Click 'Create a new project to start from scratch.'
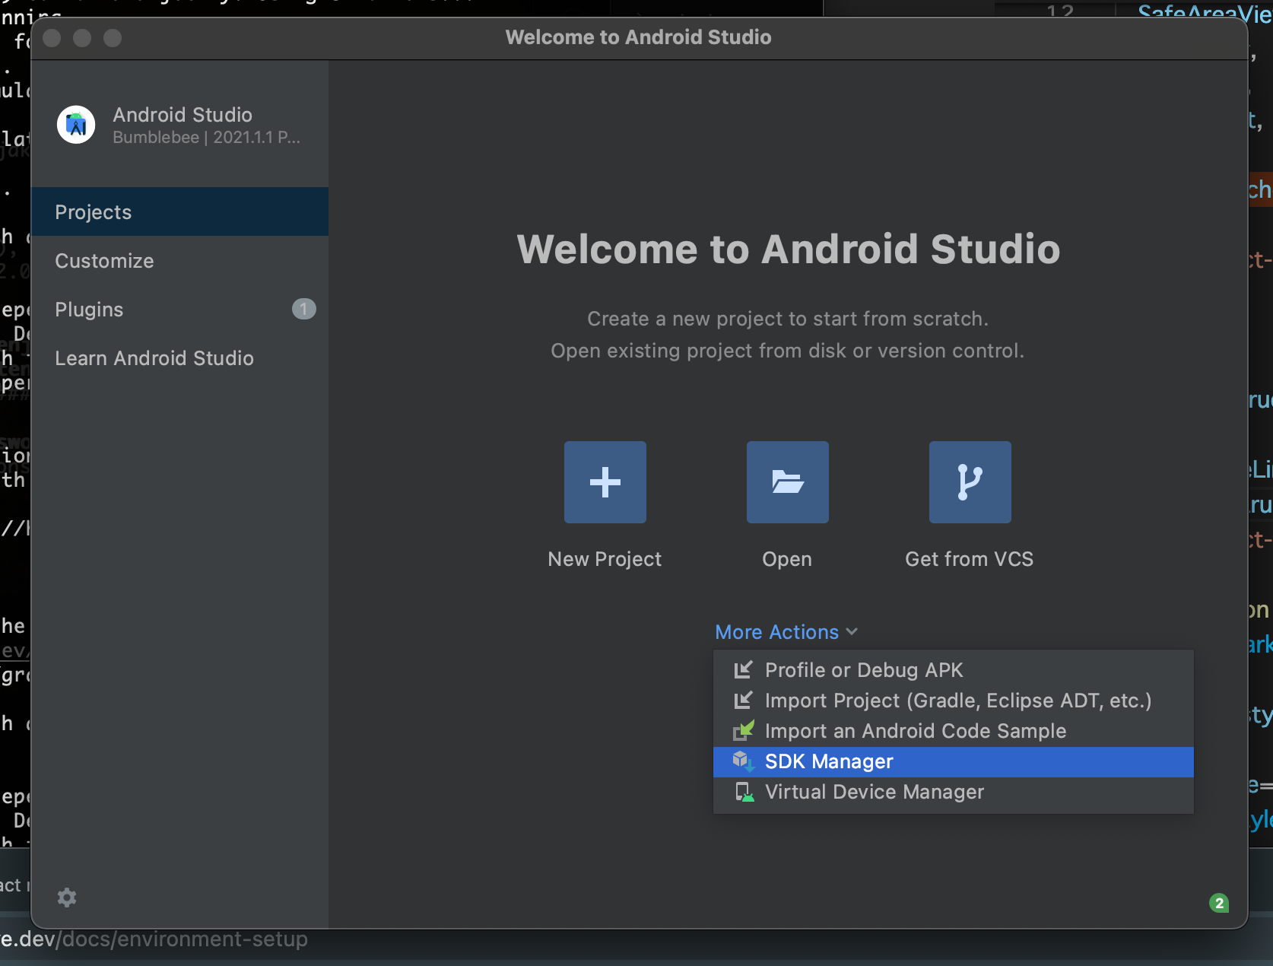The image size is (1273, 966). click(788, 319)
